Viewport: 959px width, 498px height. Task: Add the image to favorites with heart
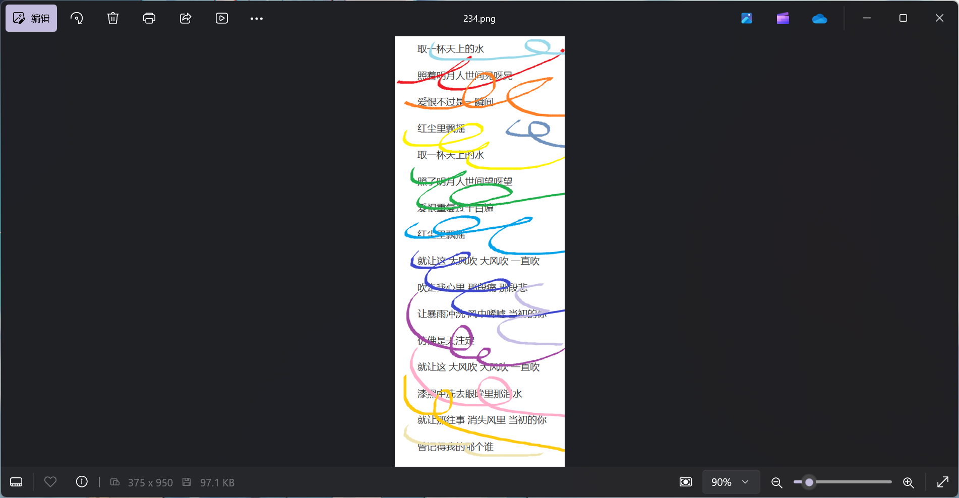coord(50,482)
